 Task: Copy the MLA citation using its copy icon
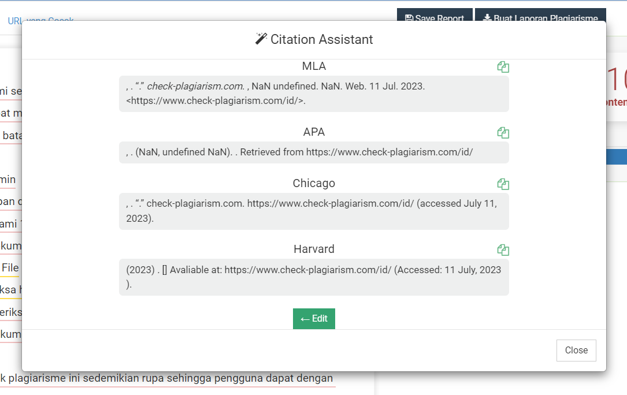coord(503,67)
